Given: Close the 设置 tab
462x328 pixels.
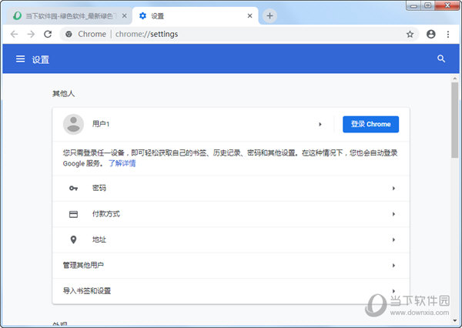Looking at the screenshot, I should (249, 15).
